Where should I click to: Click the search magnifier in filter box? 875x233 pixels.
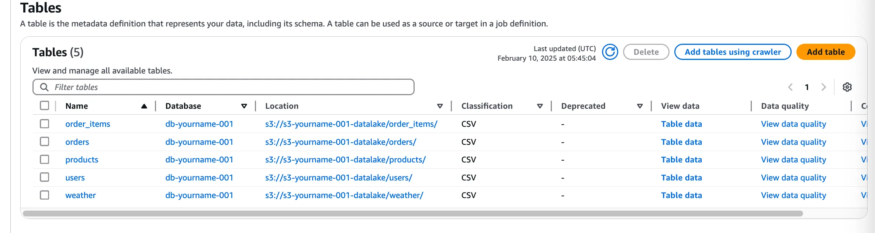click(44, 87)
